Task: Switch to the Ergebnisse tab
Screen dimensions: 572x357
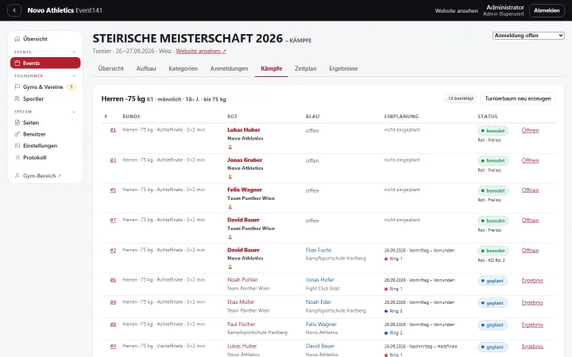Action: [x=343, y=68]
